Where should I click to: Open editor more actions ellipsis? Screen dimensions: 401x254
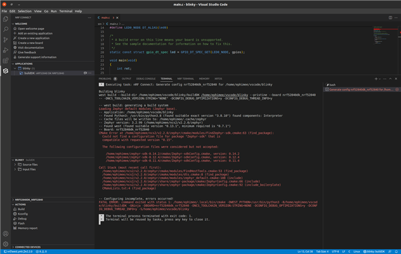pyautogui.click(x=396, y=18)
